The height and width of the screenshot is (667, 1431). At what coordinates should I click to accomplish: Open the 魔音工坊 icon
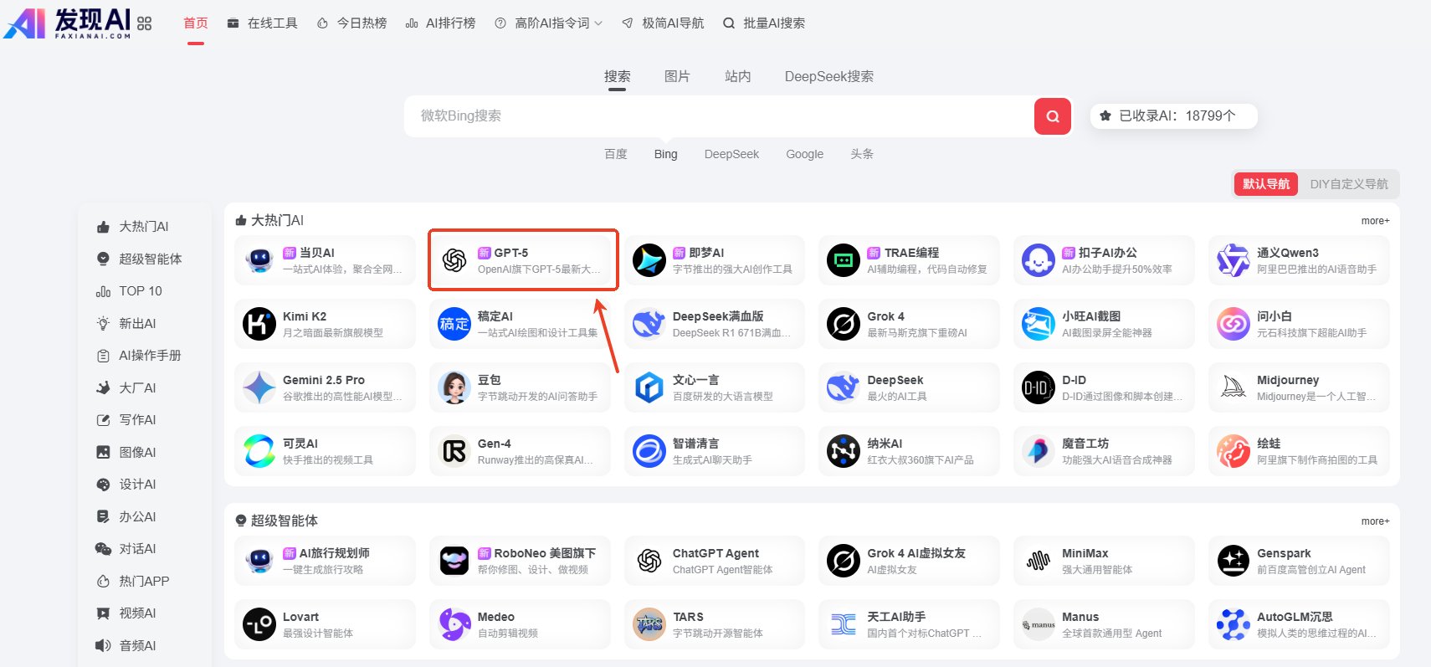pos(1039,451)
